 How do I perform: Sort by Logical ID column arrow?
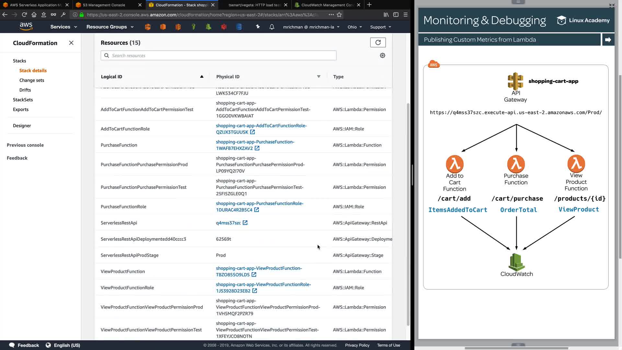tap(202, 76)
